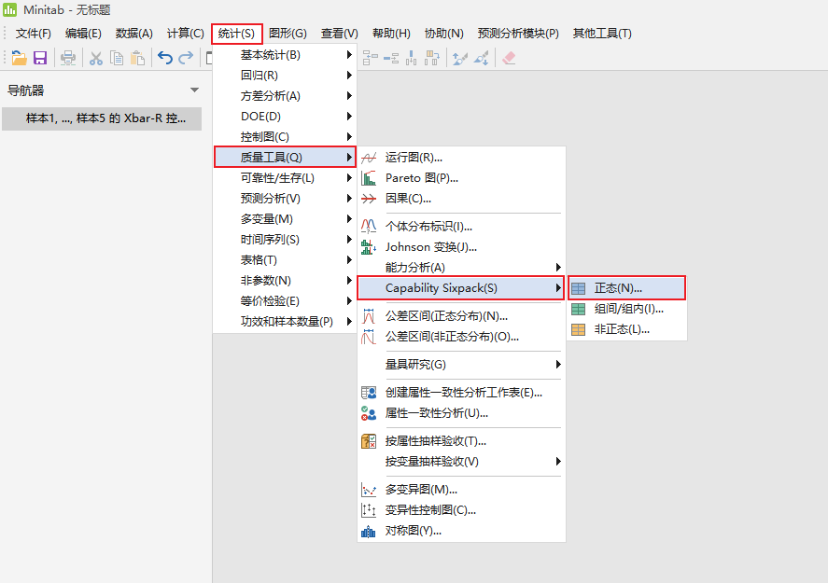This screenshot has width=828, height=583.
Task: Click 运行图(R)... menu entry
Action: tap(414, 158)
